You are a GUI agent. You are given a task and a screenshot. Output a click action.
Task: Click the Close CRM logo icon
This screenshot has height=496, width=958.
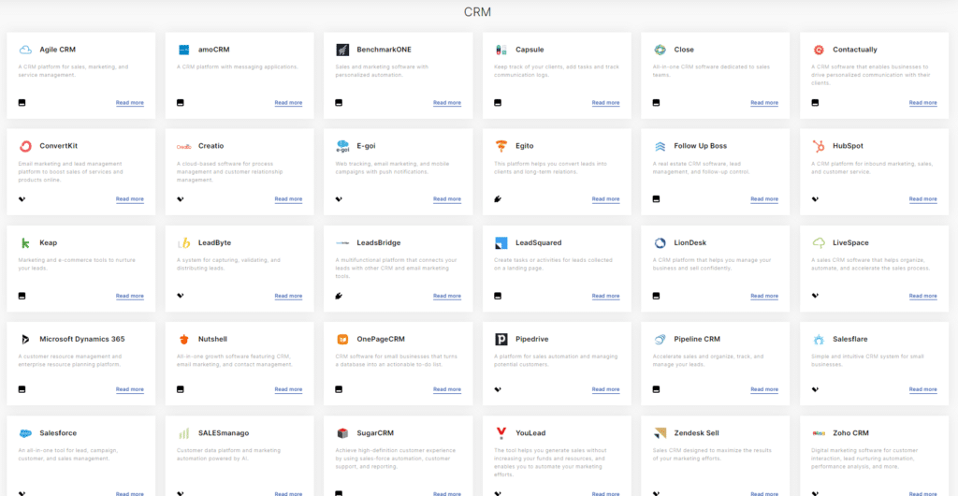[660, 50]
